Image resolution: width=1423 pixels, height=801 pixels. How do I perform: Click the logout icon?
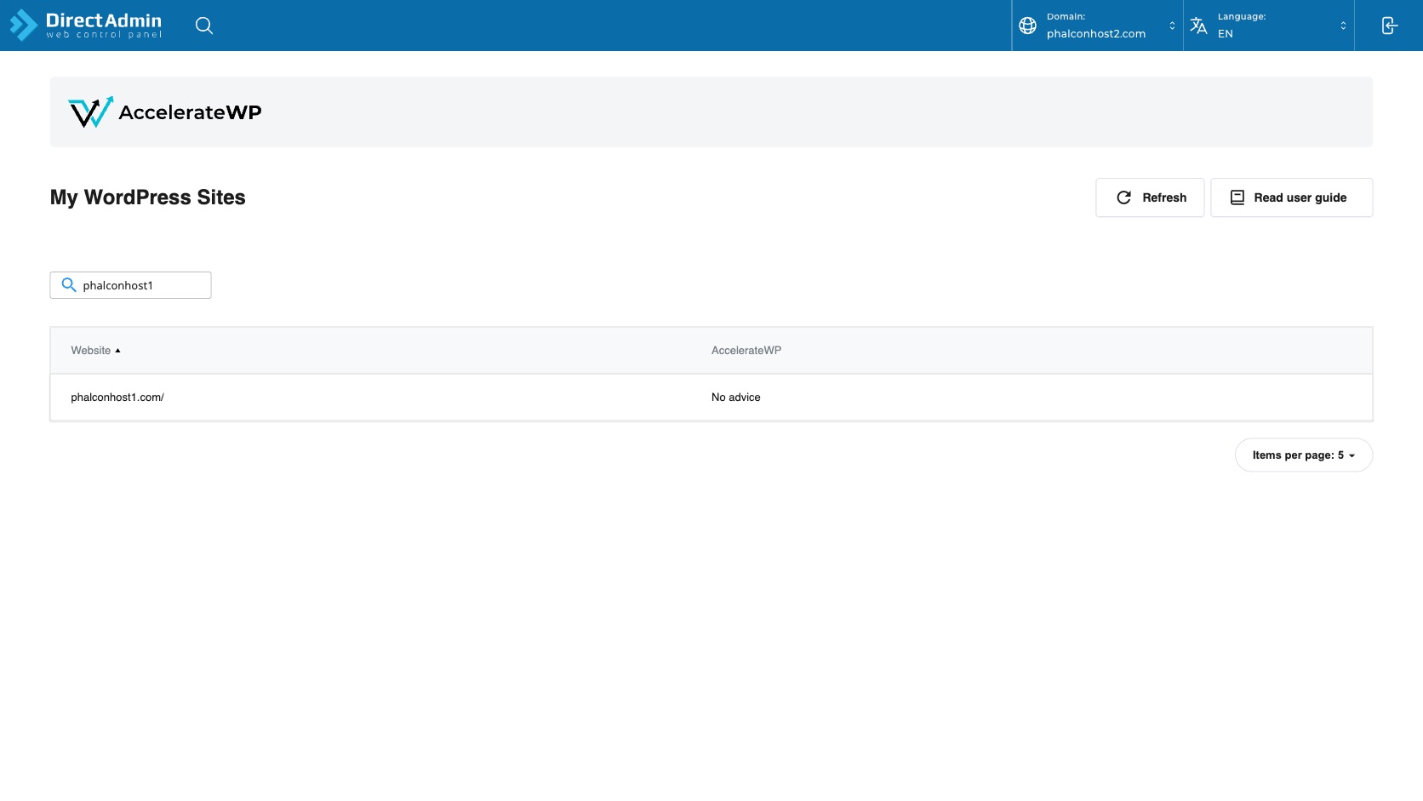coord(1389,26)
